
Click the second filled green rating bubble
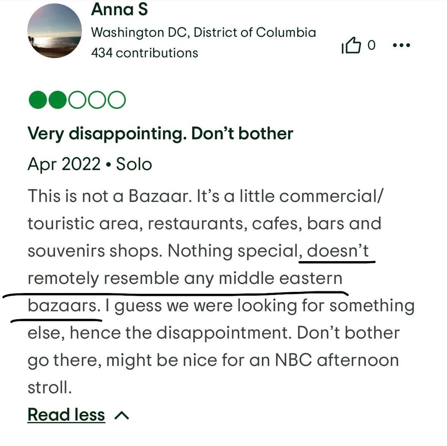pyautogui.click(x=57, y=100)
